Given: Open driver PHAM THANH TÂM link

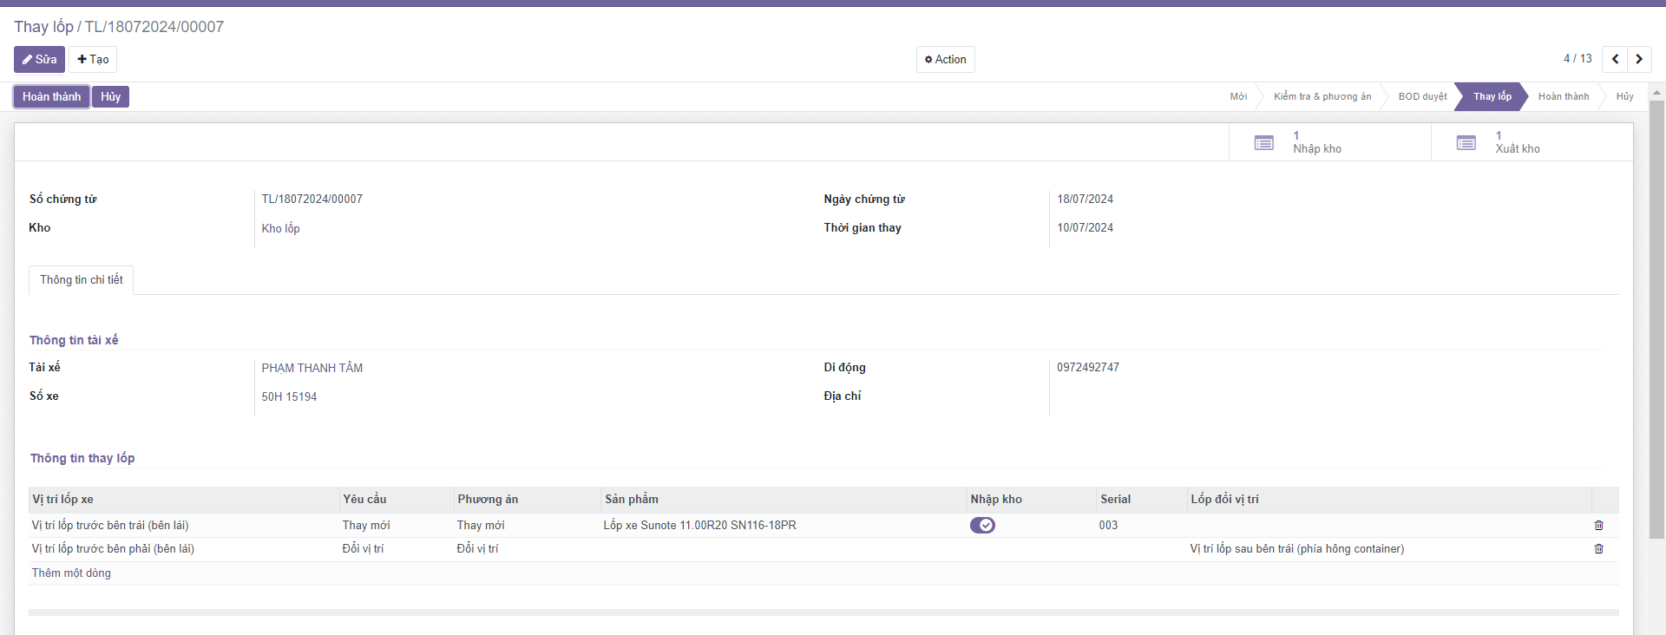Looking at the screenshot, I should click(312, 369).
